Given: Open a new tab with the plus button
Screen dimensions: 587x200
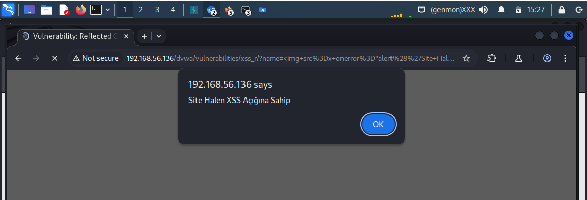Looking at the screenshot, I should pyautogui.click(x=144, y=36).
